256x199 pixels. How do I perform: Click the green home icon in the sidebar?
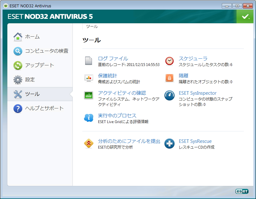[18, 37]
